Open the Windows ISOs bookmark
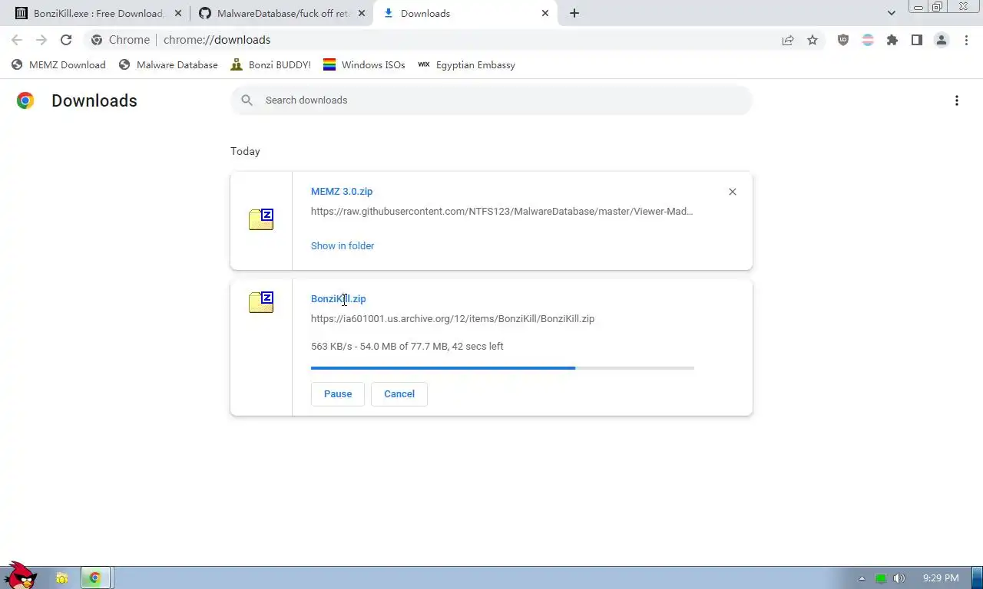The width and height of the screenshot is (983, 589). pyautogui.click(x=364, y=65)
